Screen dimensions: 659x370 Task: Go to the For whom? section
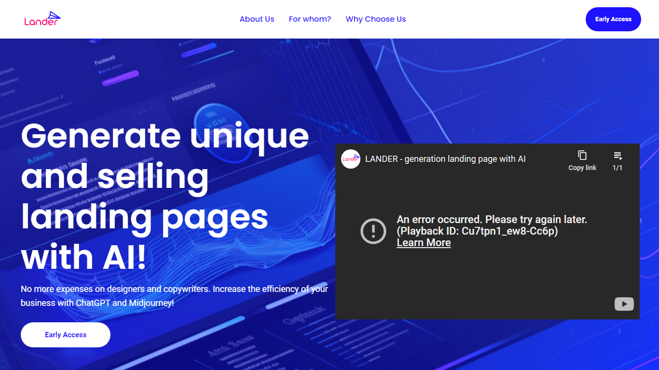(310, 19)
